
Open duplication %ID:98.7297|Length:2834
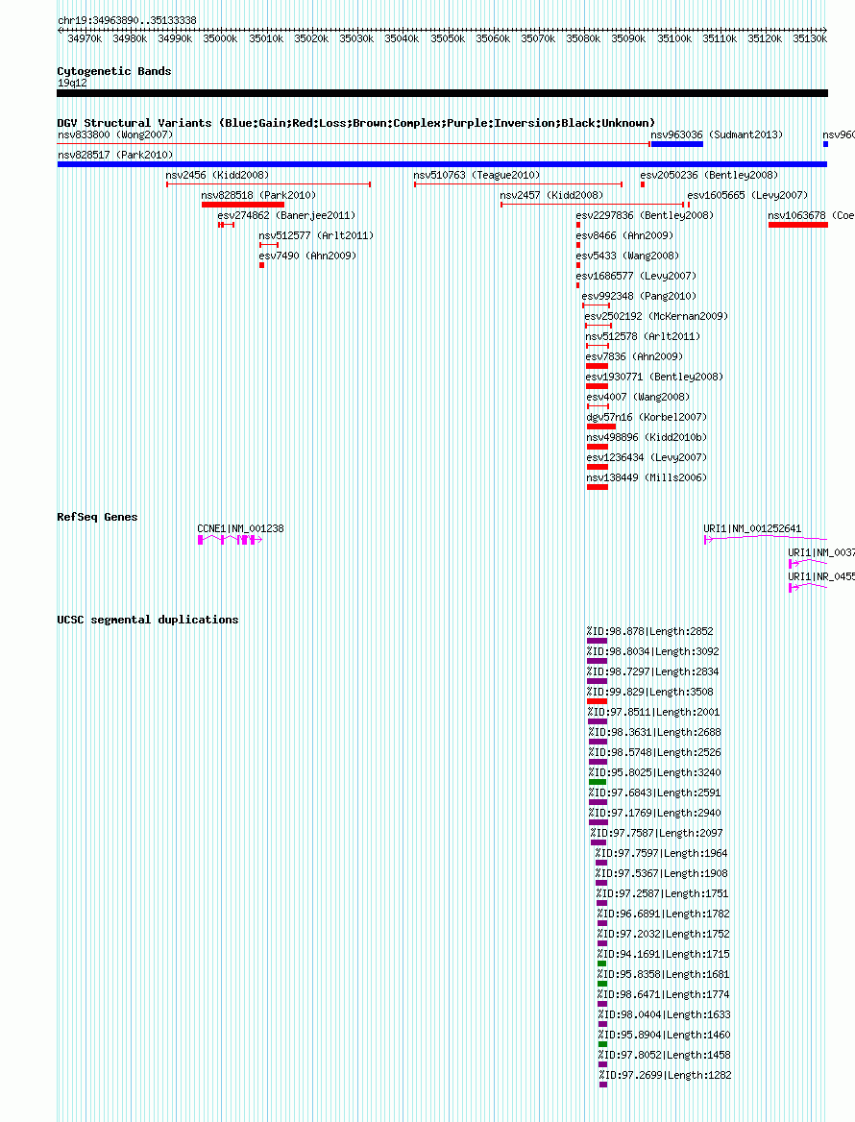point(652,671)
